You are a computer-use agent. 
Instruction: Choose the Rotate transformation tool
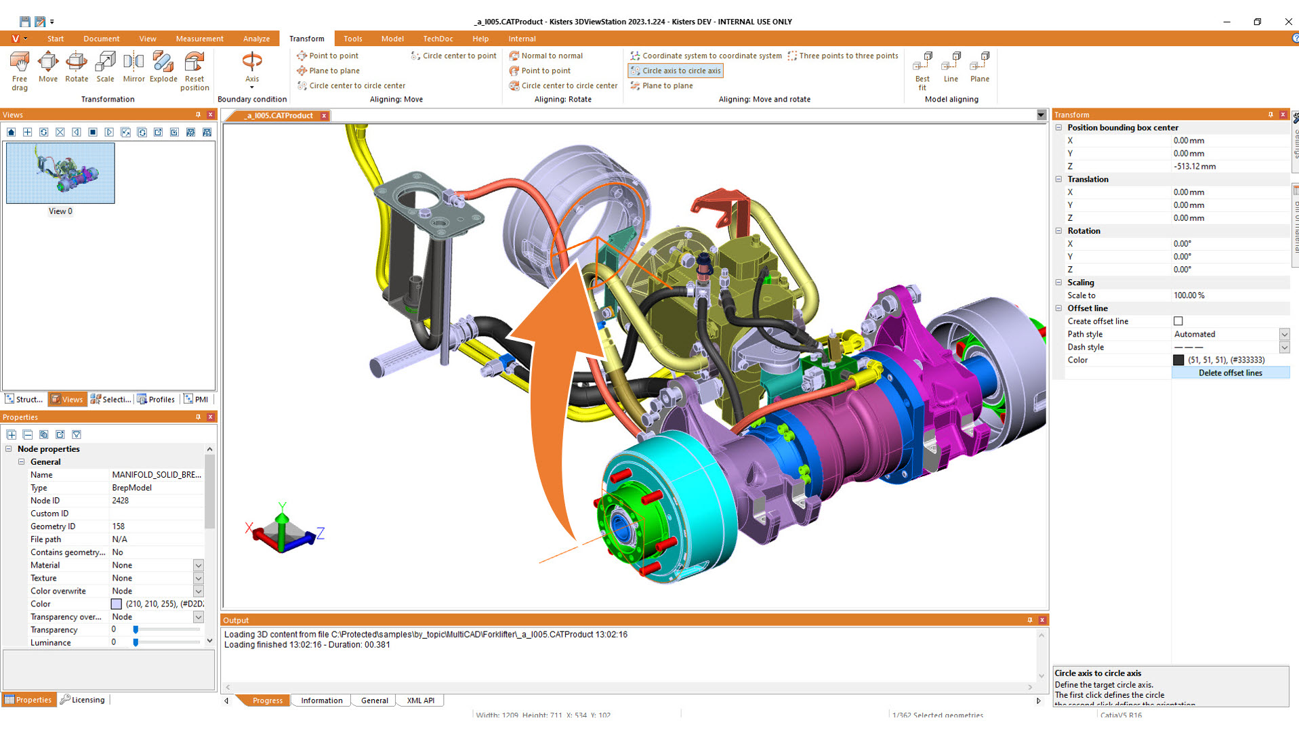tap(77, 68)
